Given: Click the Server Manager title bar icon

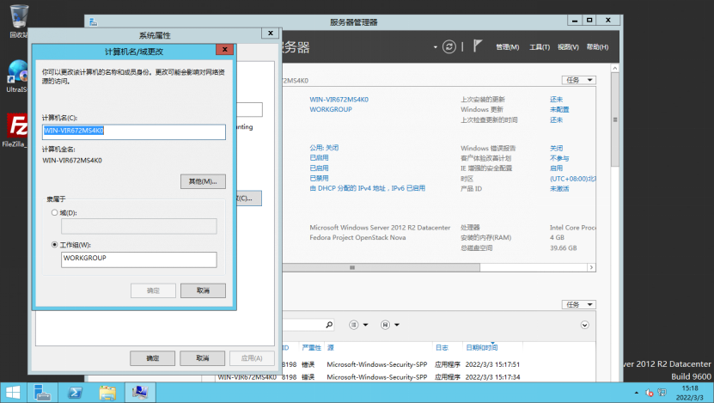Looking at the screenshot, I should [x=94, y=21].
